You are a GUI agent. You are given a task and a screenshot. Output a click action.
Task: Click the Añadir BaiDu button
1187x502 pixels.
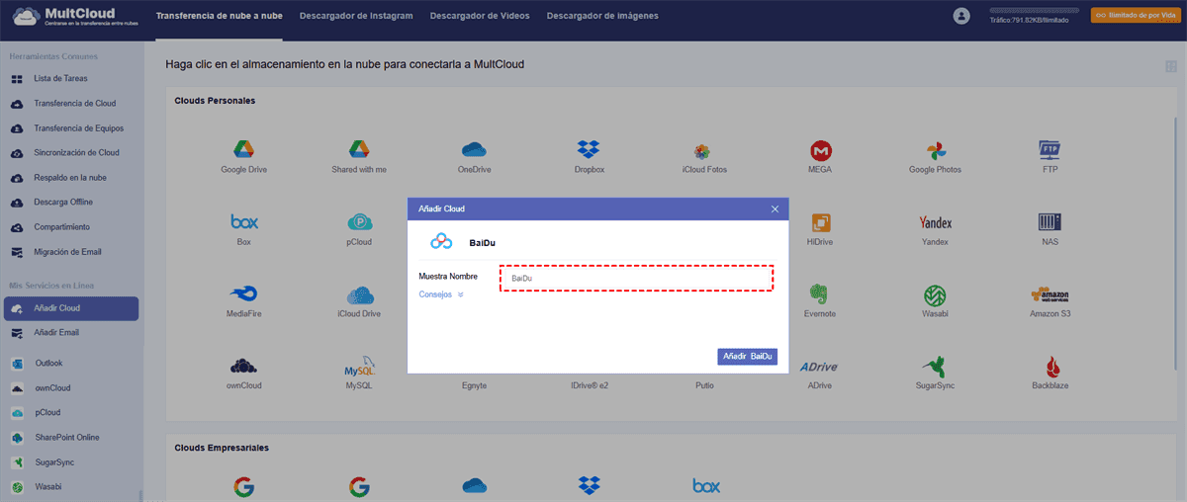pyautogui.click(x=747, y=356)
